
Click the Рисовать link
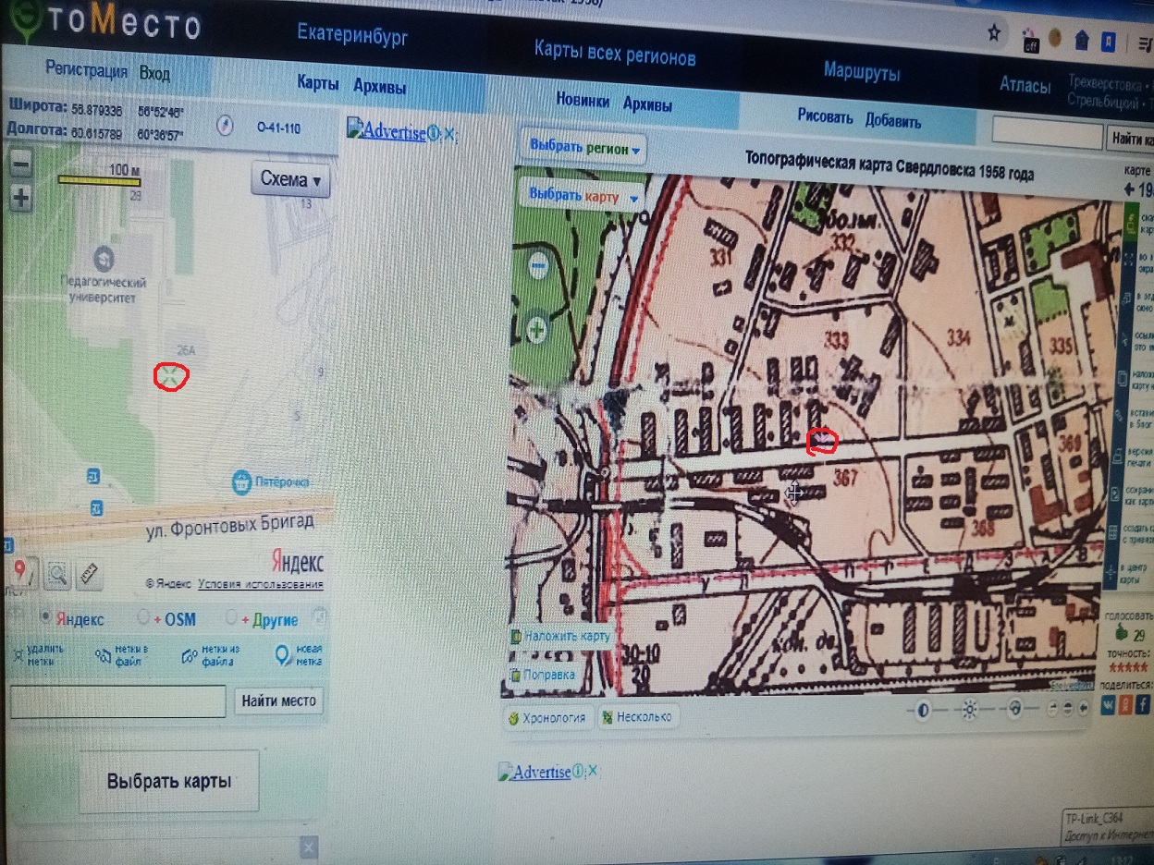pyautogui.click(x=826, y=117)
